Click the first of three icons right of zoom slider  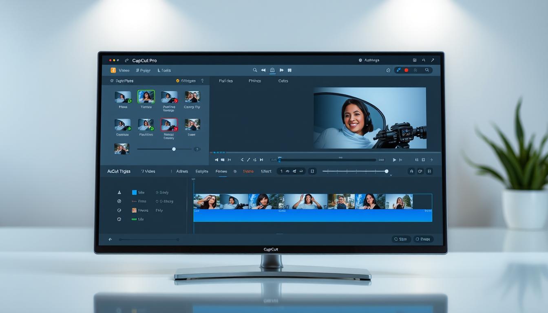(411, 171)
